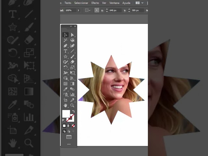Activate the Artboard tool
This screenshot has width=208, height=156.
65,100
